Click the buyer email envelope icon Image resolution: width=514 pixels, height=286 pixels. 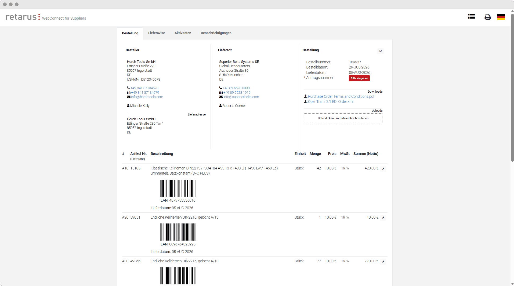point(129,97)
